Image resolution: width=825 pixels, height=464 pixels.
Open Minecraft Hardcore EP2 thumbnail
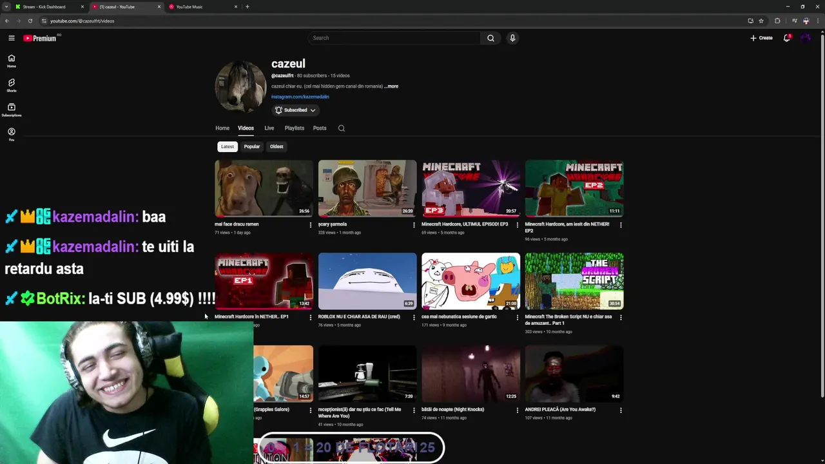click(574, 188)
